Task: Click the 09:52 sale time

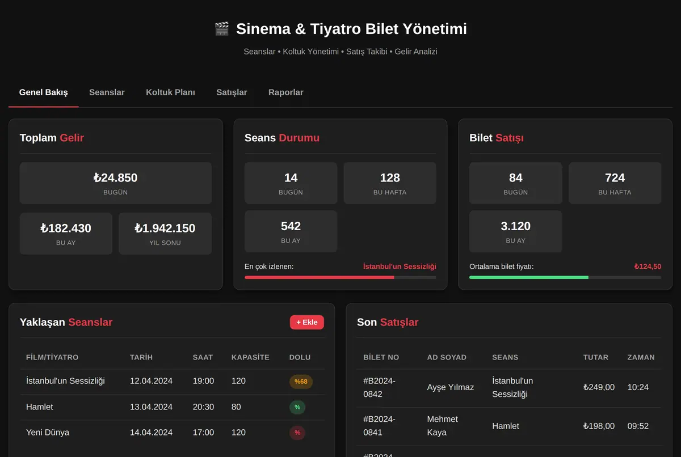Action: 638,426
